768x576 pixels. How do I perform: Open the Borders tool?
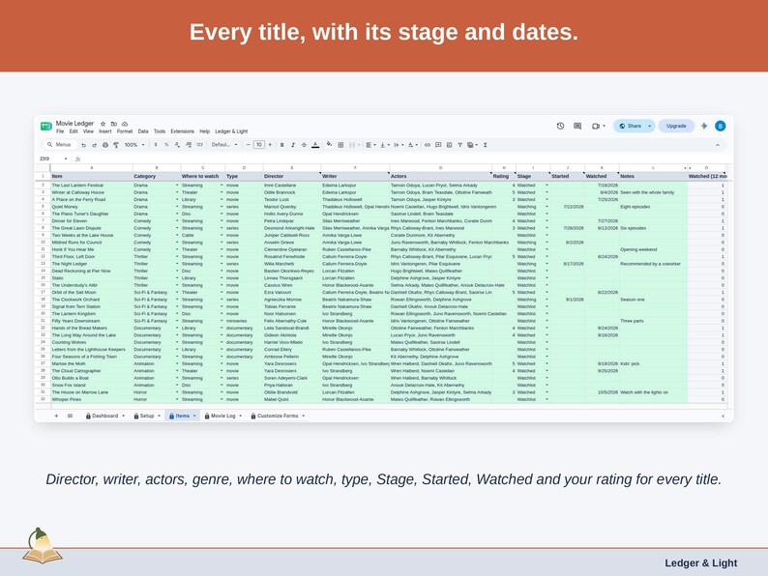click(x=340, y=145)
